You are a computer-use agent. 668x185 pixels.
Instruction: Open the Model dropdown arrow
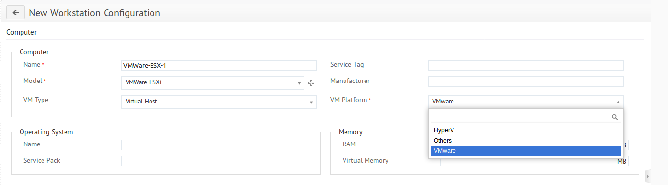[299, 83]
